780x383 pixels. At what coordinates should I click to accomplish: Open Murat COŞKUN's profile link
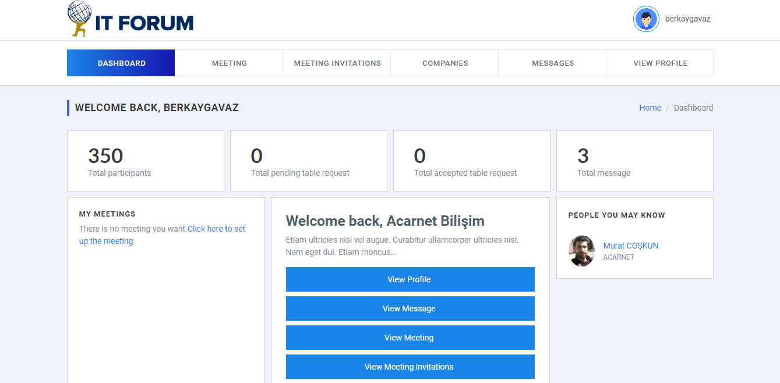(630, 246)
